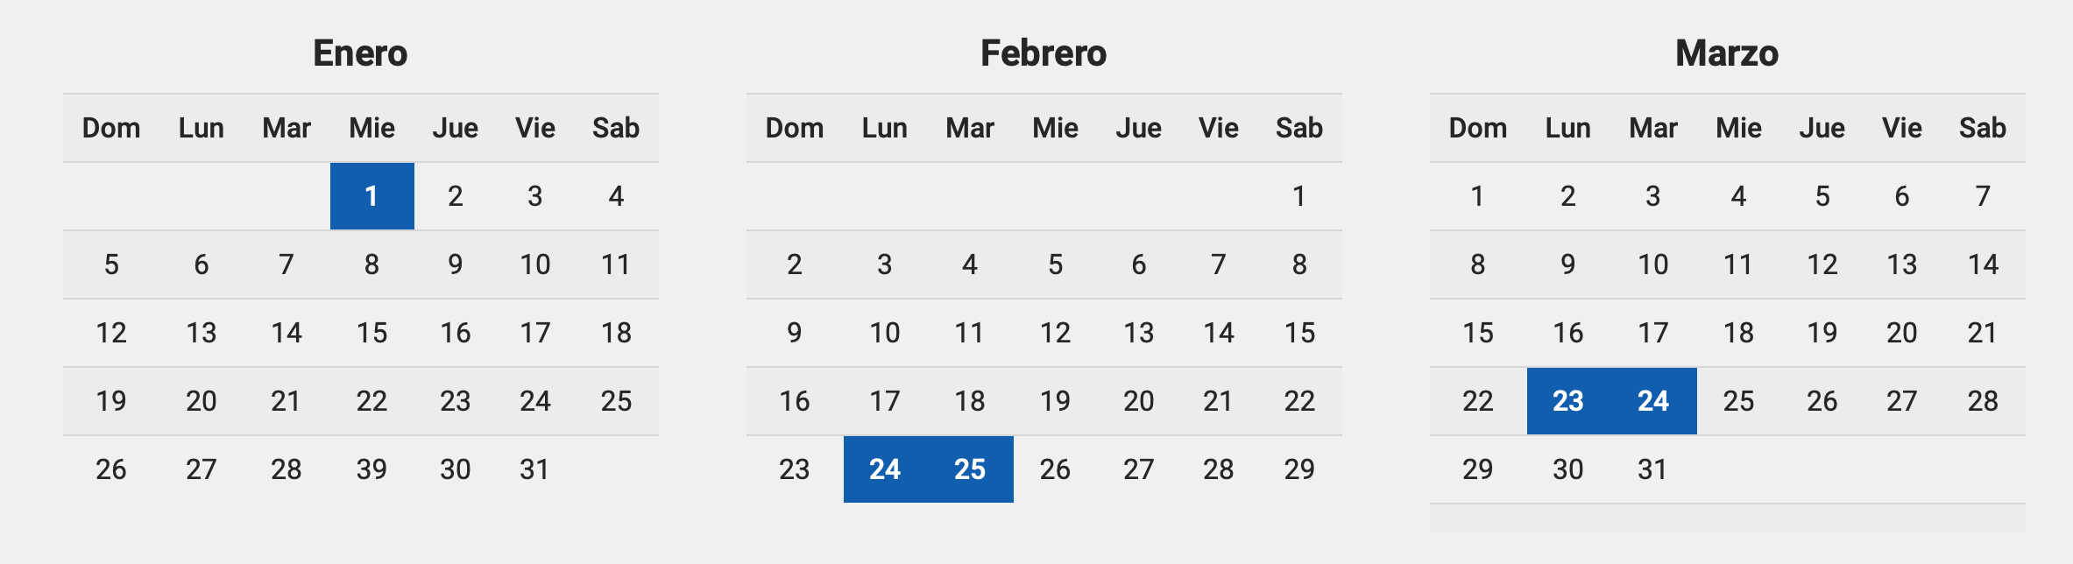Click the Febrero month title
Viewport: 2073px width, 564px height.
point(1044,53)
